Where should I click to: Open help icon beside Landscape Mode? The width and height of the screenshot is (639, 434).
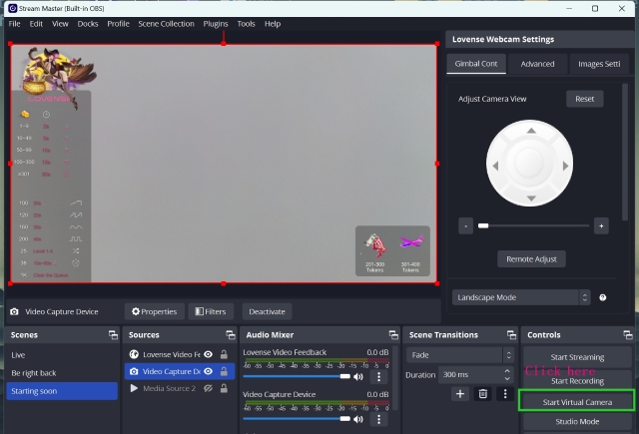pos(602,297)
